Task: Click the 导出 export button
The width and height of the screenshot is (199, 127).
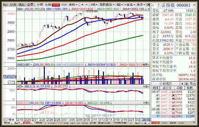Action: tap(192, 84)
